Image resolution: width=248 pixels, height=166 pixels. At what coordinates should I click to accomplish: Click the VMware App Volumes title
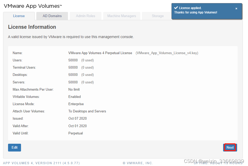point(33,6)
